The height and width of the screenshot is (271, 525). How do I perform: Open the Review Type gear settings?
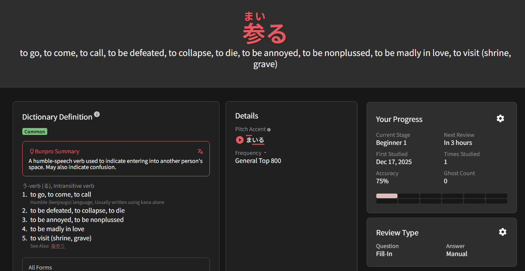click(502, 232)
